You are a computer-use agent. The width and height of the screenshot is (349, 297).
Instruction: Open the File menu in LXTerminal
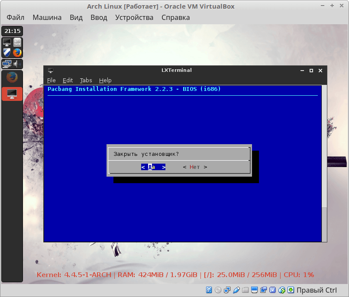point(52,80)
